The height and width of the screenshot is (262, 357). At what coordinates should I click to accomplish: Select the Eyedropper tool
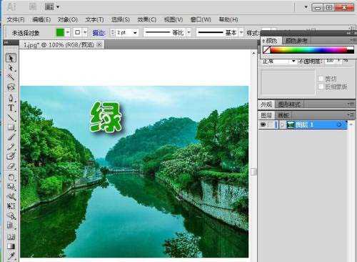(11, 256)
